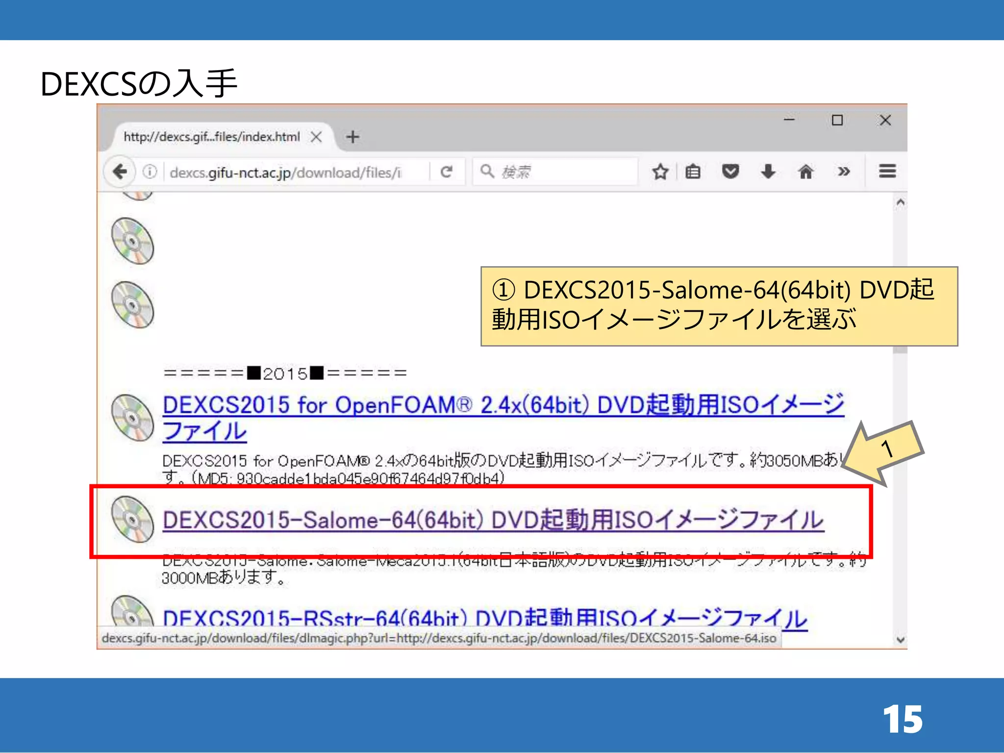Screen dimensions: 1004x753
Task: Bookmark this page with the star icon
Action: click(x=660, y=172)
